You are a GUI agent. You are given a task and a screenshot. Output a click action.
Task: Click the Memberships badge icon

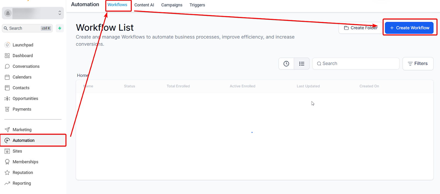pos(7,162)
